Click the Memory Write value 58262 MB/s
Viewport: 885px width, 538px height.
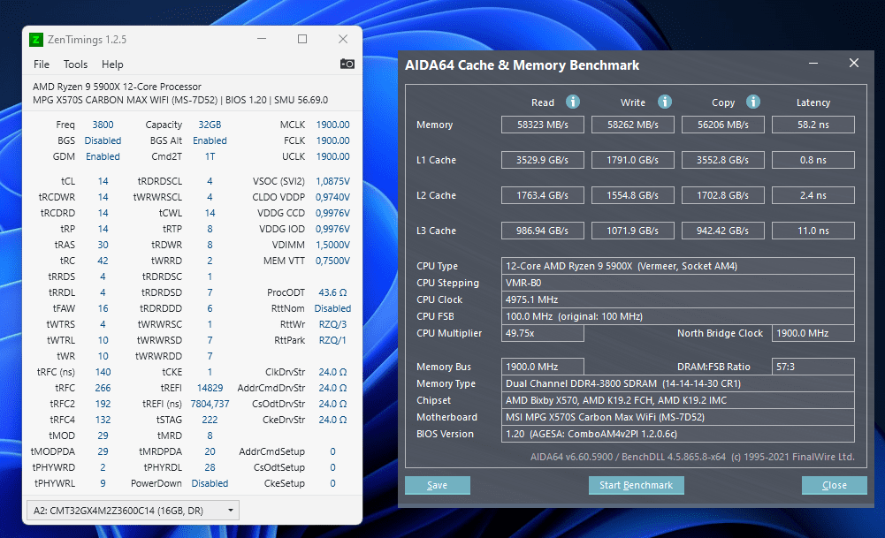tap(633, 125)
